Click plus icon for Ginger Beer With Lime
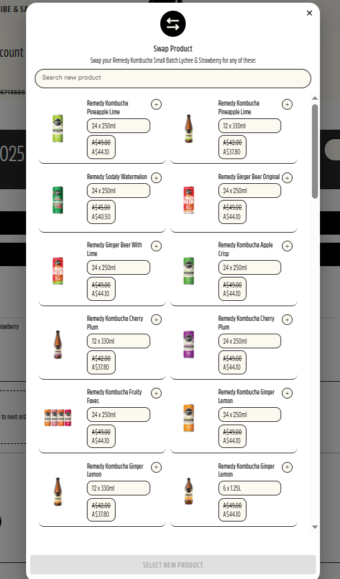This screenshot has height=579, width=340. click(156, 246)
